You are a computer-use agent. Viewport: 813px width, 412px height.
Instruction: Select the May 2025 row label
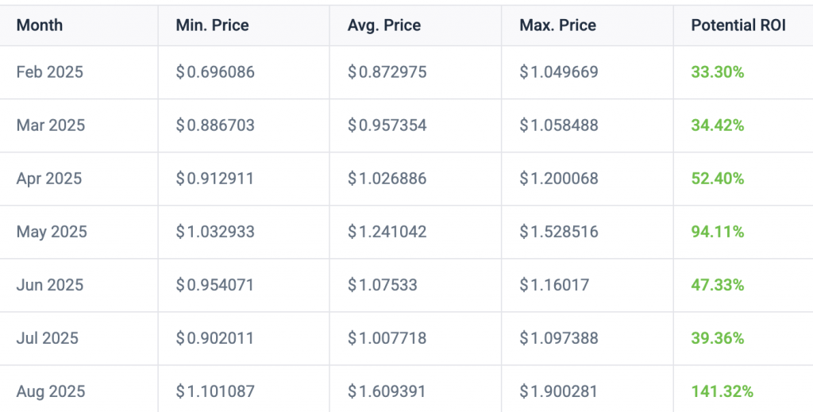click(52, 232)
